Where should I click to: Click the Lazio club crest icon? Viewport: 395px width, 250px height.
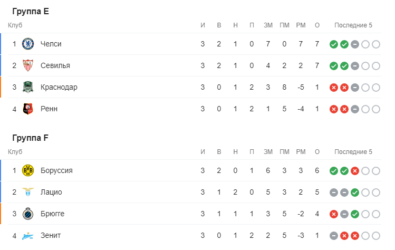pos(28,192)
